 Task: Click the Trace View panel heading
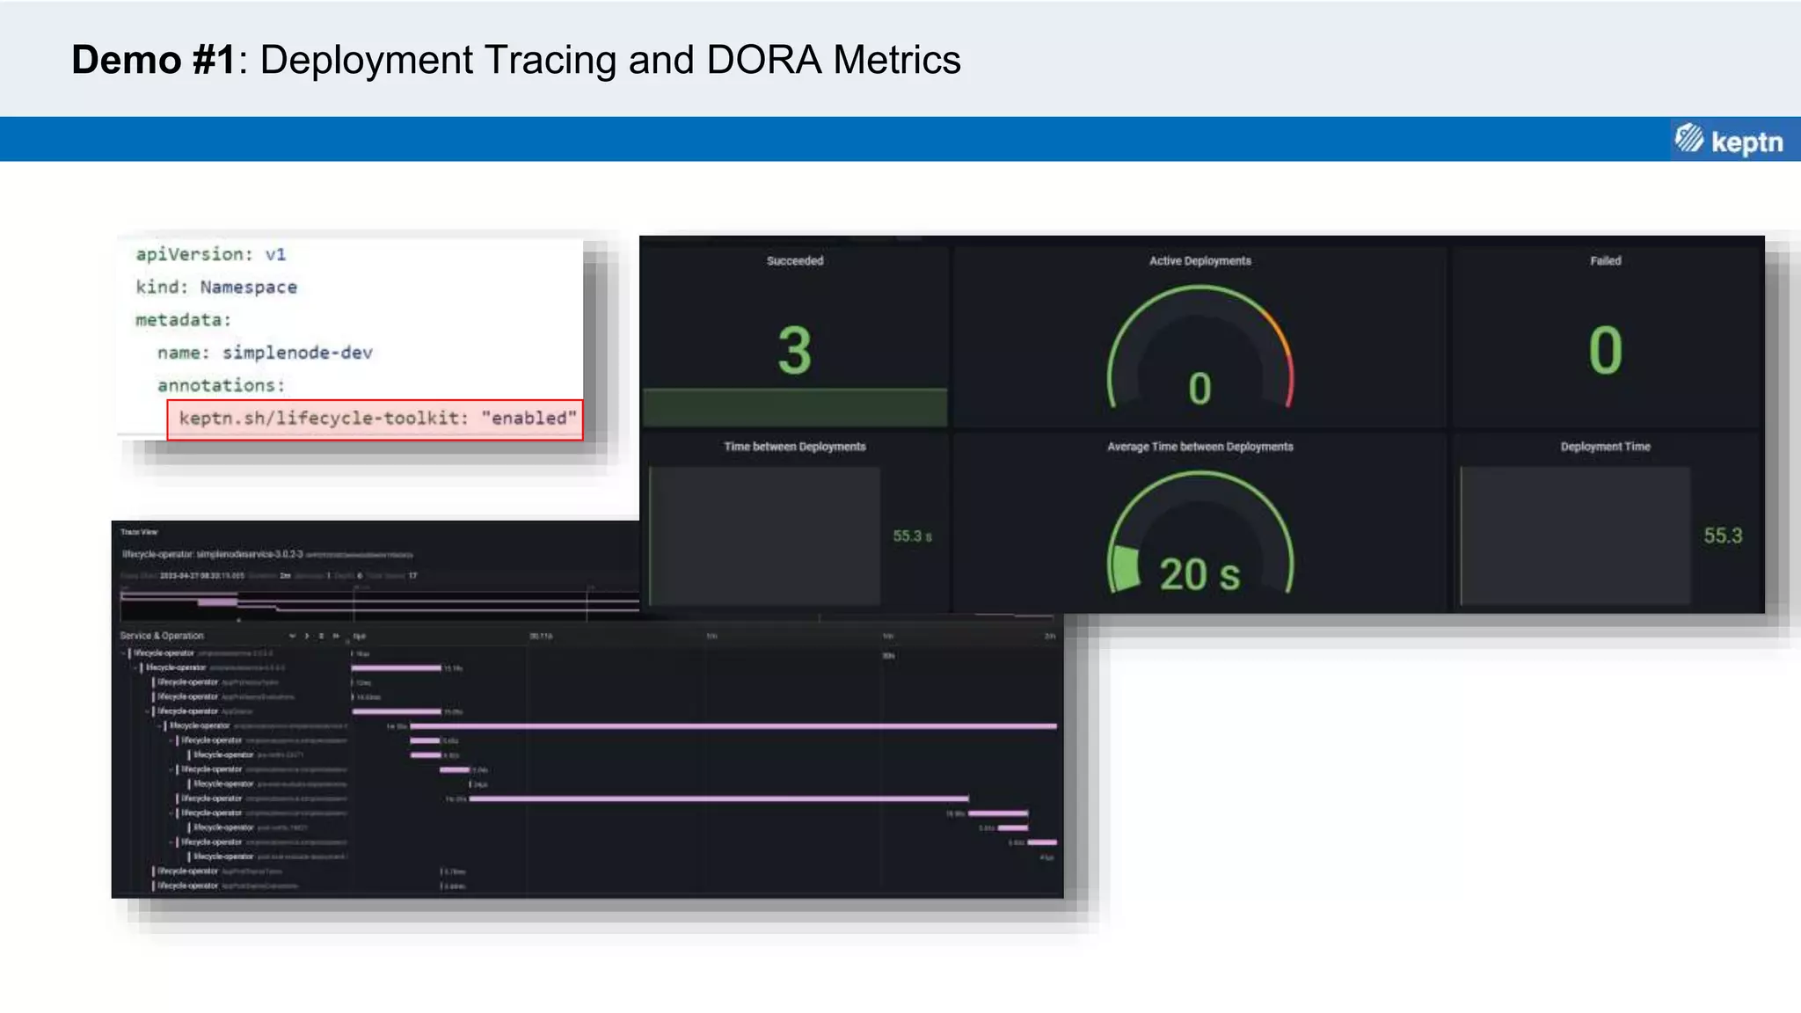139,532
